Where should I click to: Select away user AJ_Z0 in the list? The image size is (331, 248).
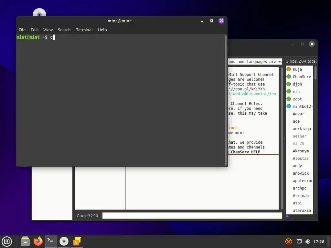(299, 144)
